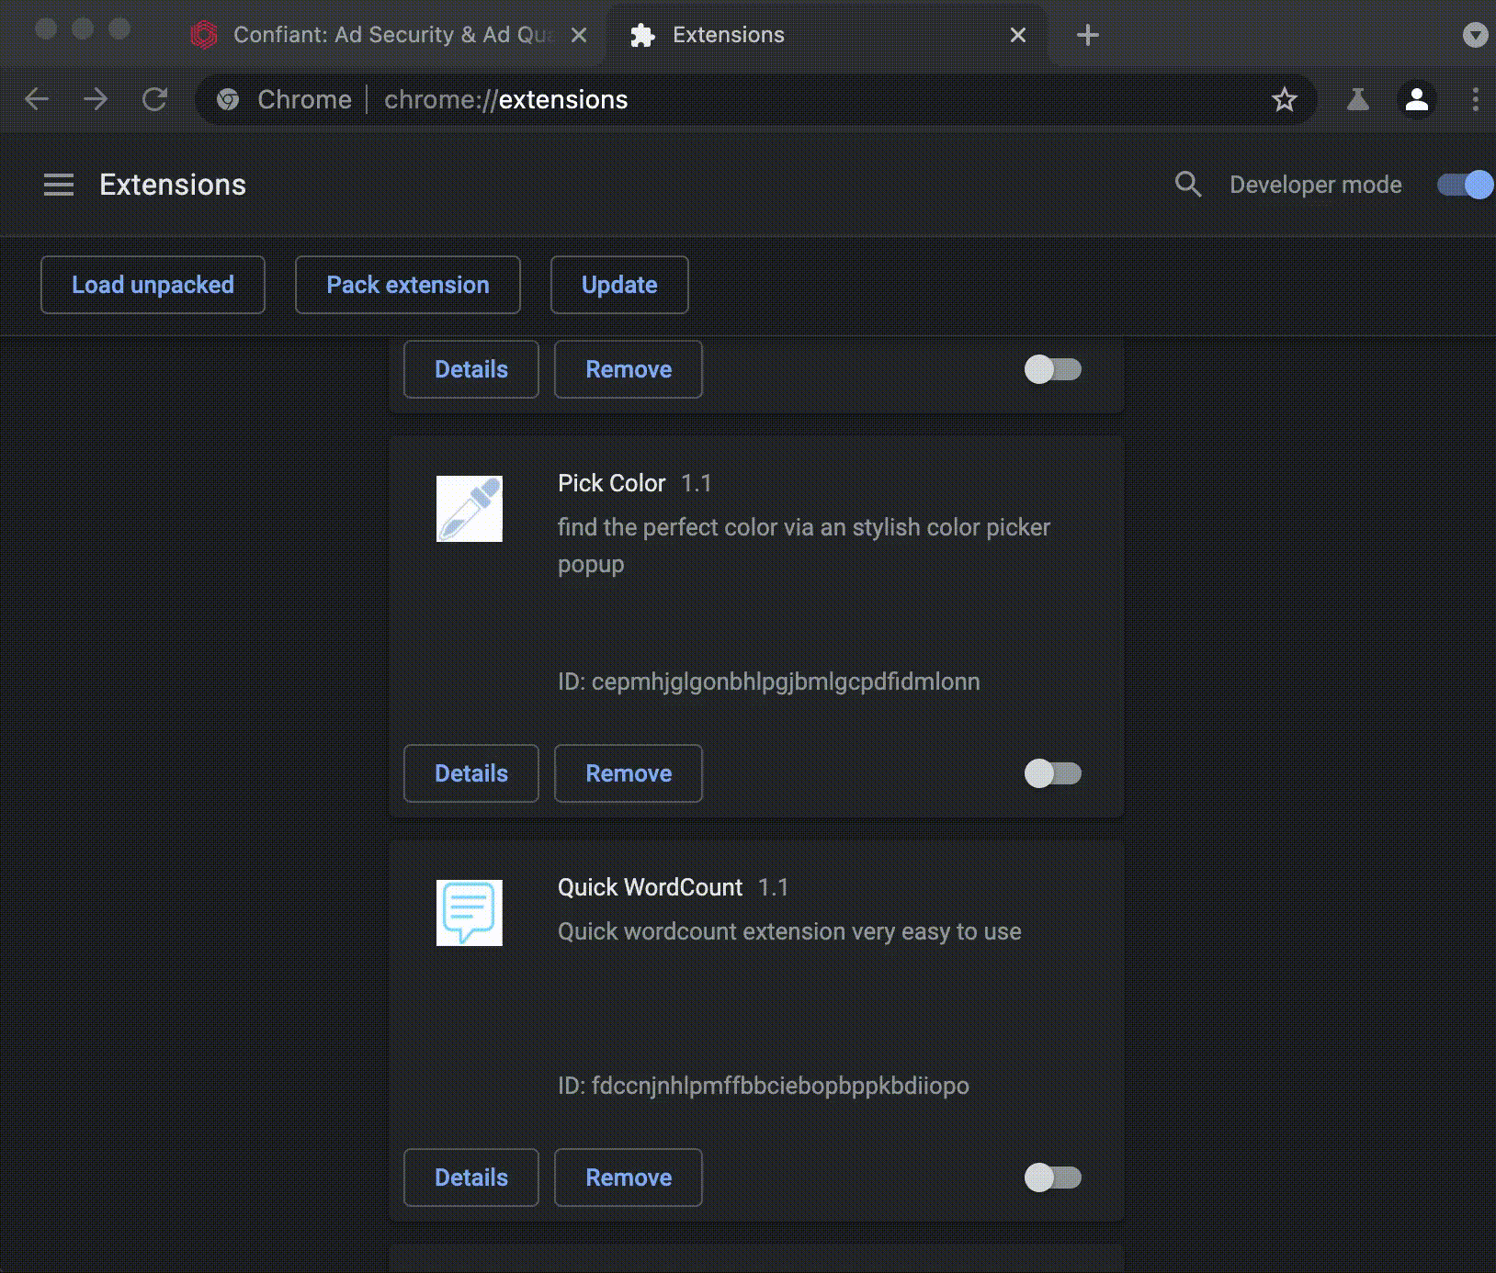The width and height of the screenshot is (1496, 1273).
Task: Toggle Developer mode switch
Action: 1466,185
